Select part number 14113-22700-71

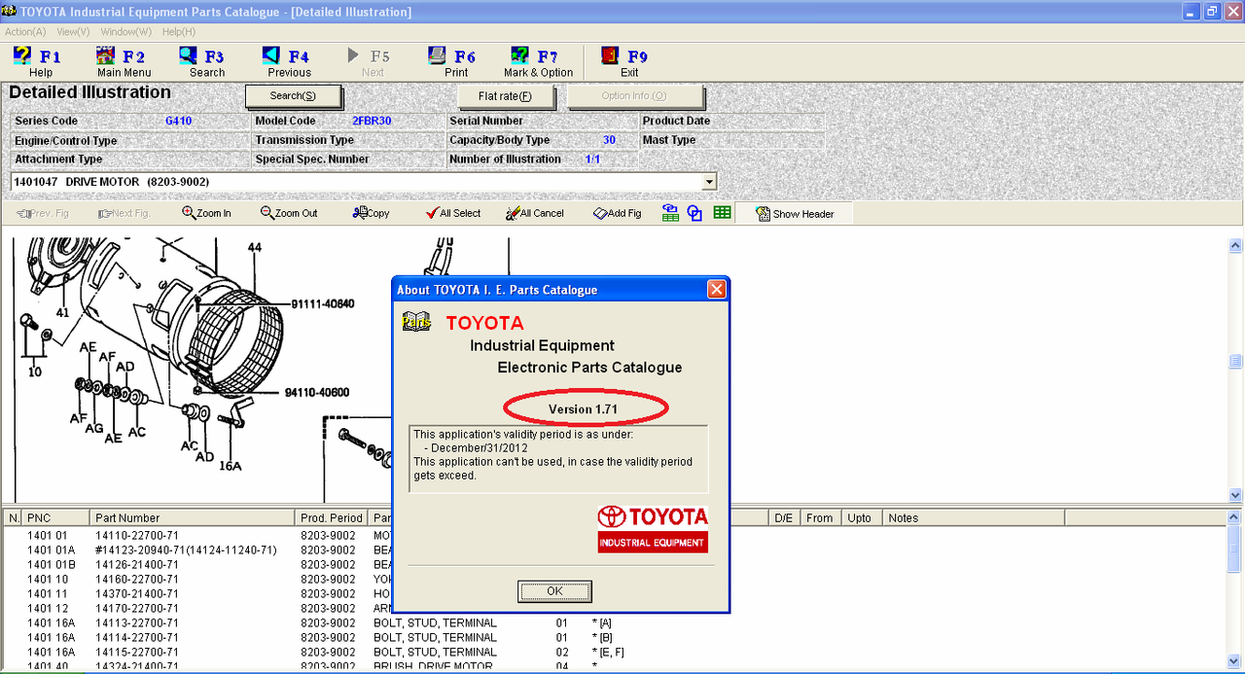click(x=137, y=622)
